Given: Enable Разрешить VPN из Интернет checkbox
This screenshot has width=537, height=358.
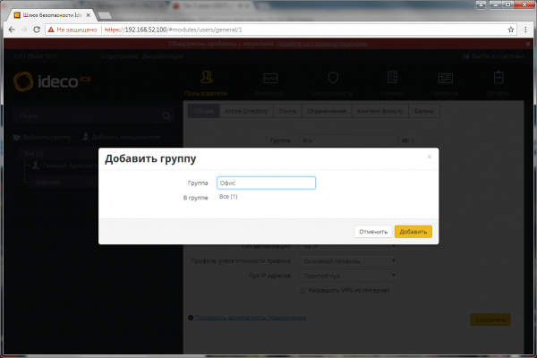Looking at the screenshot, I should (x=302, y=290).
